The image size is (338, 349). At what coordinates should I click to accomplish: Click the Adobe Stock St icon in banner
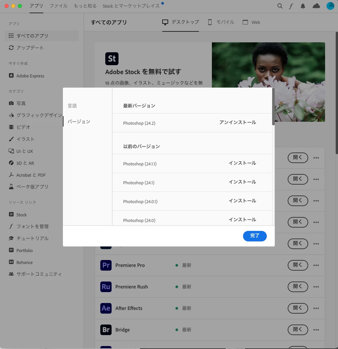tap(112, 59)
